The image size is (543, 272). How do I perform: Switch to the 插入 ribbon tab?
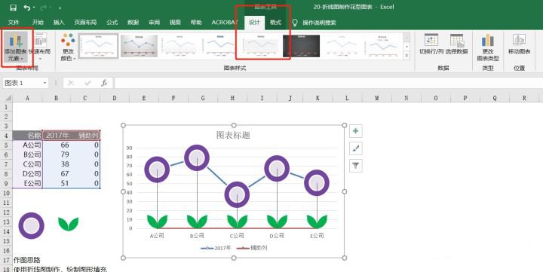click(59, 22)
